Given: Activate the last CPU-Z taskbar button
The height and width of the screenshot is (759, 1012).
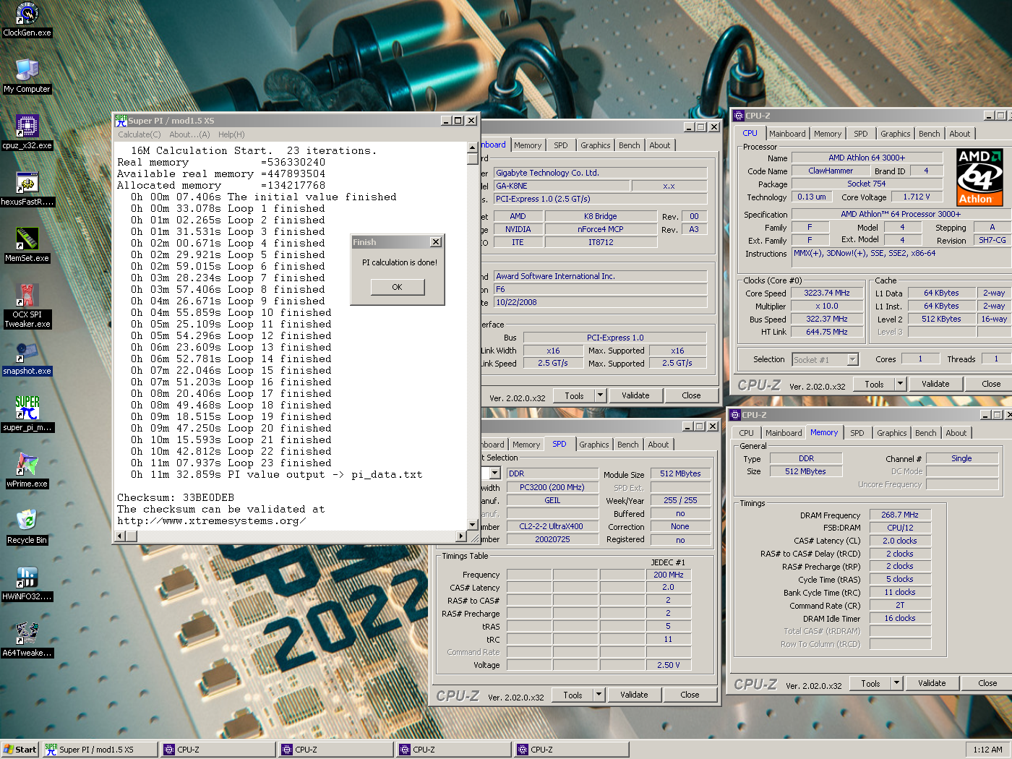Looking at the screenshot, I should (571, 750).
